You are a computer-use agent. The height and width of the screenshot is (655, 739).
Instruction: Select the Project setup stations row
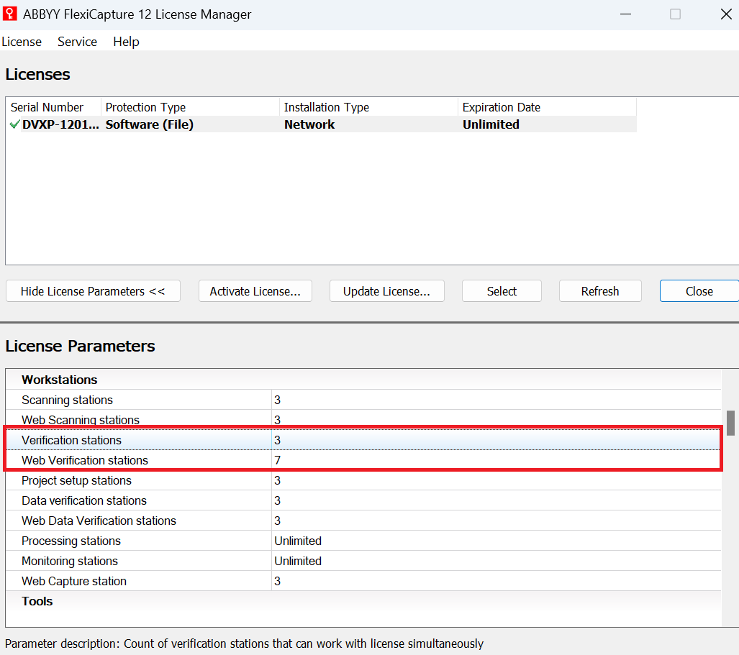[363, 480]
